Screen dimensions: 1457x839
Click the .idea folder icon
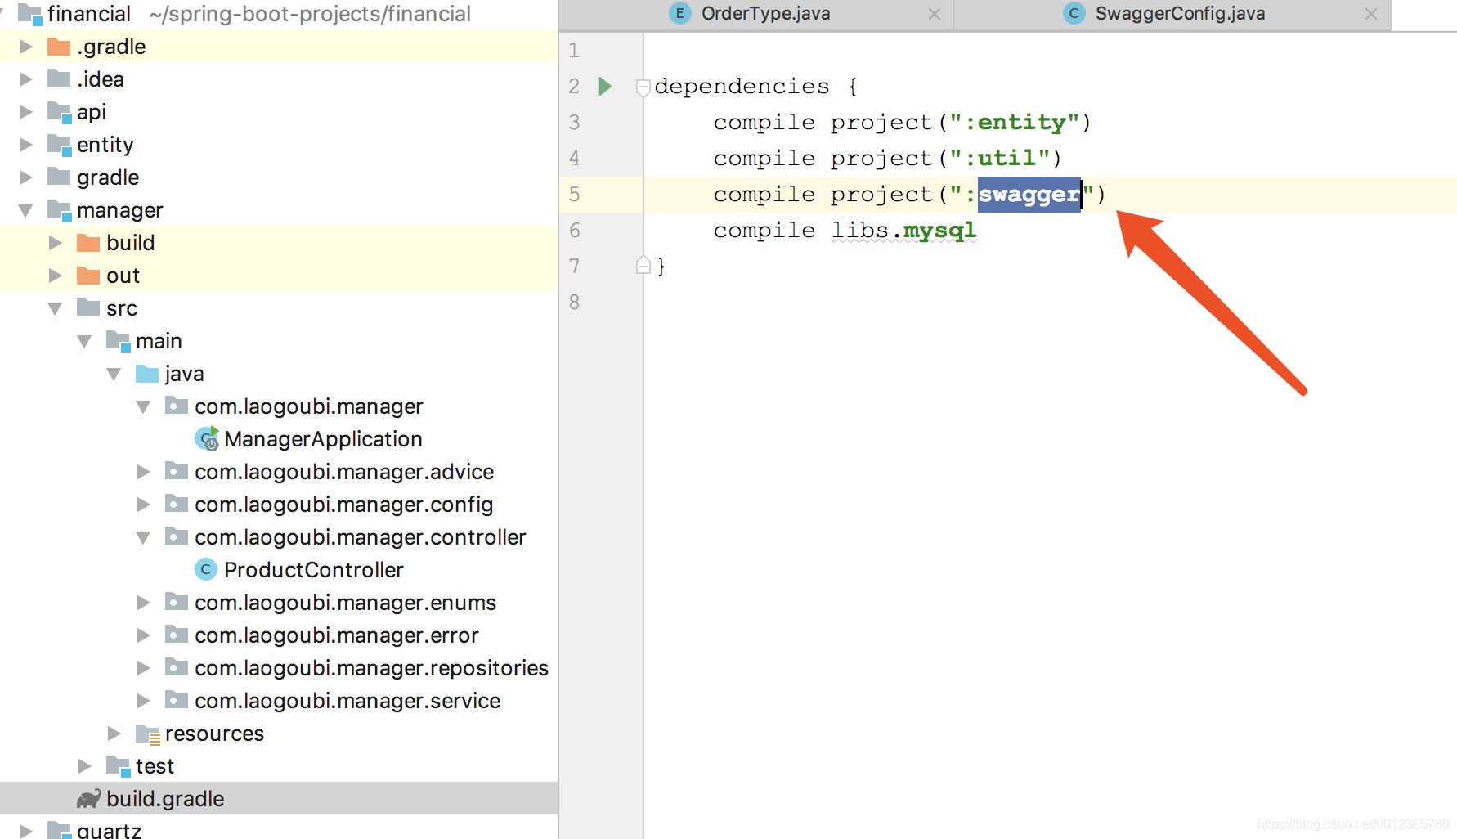(59, 79)
